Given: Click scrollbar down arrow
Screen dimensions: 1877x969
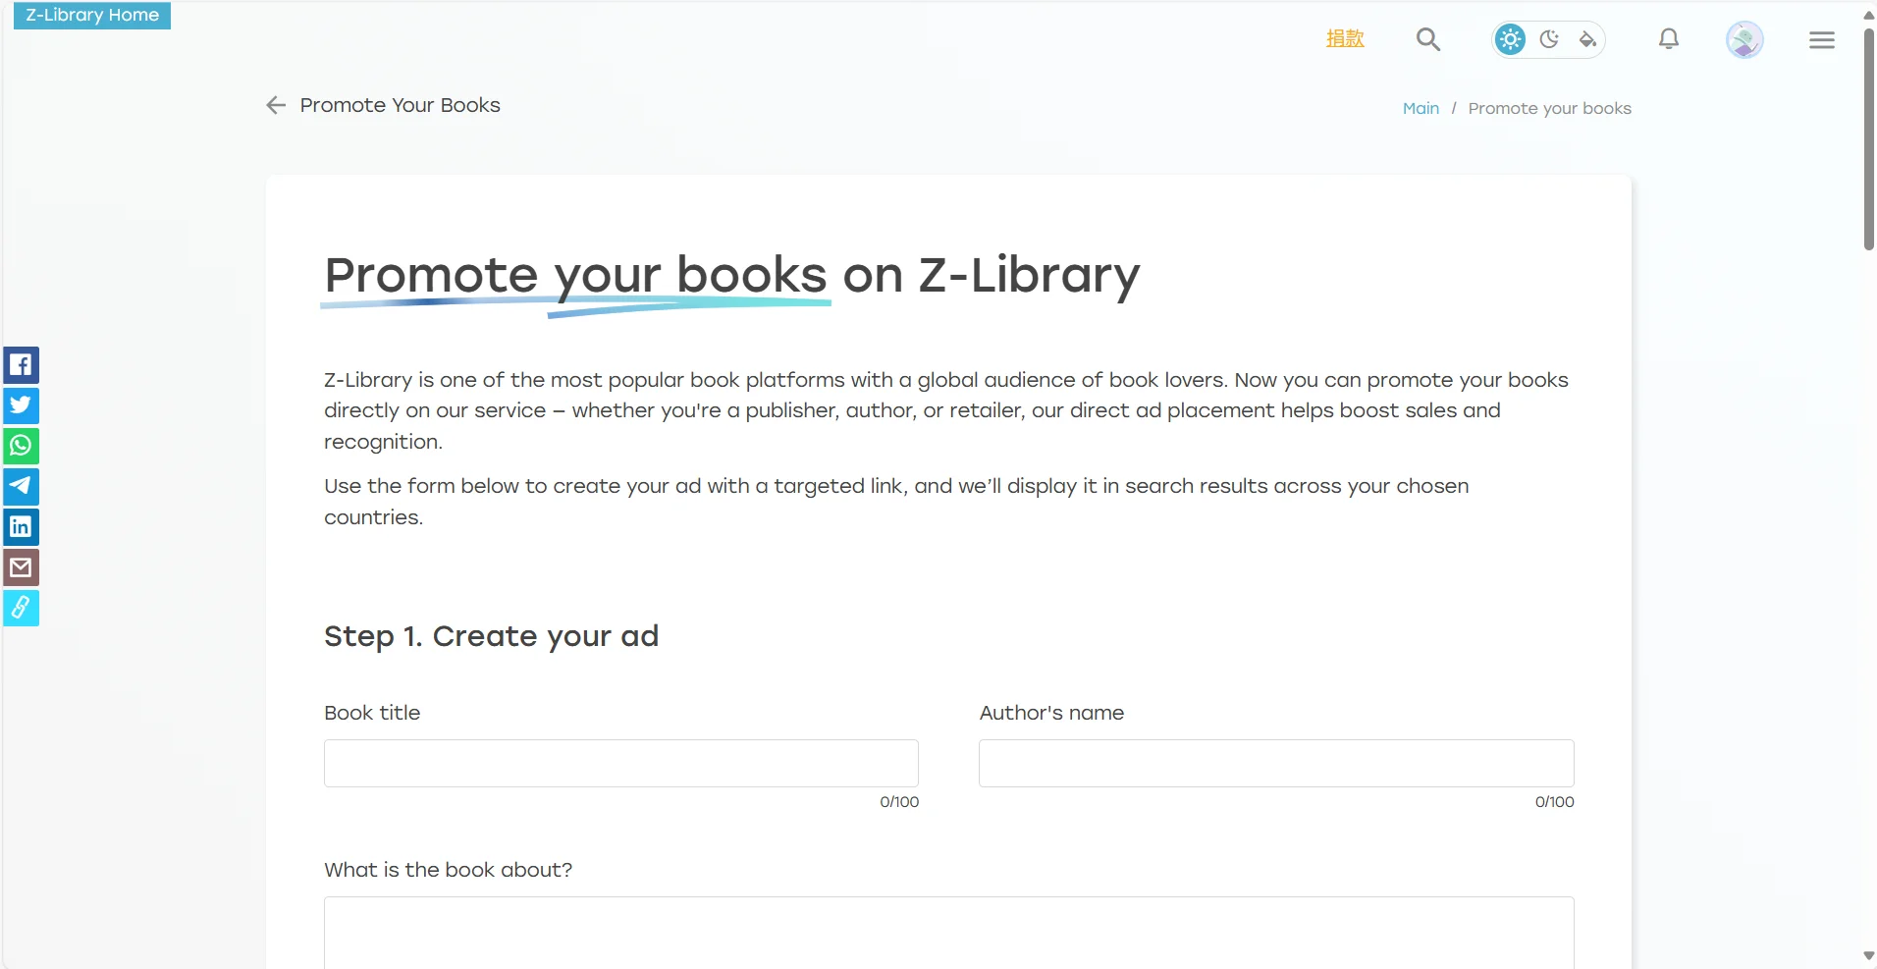Looking at the screenshot, I should coord(1869,955).
